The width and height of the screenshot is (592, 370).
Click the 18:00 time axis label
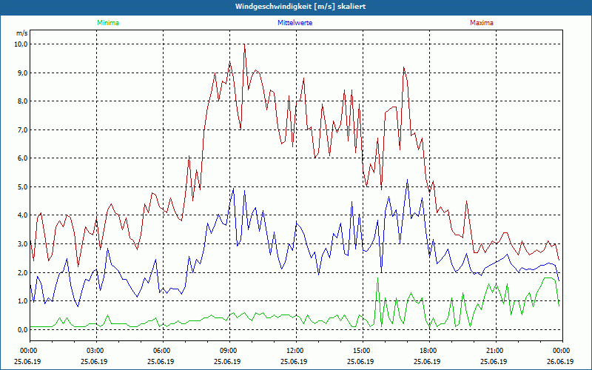point(428,351)
